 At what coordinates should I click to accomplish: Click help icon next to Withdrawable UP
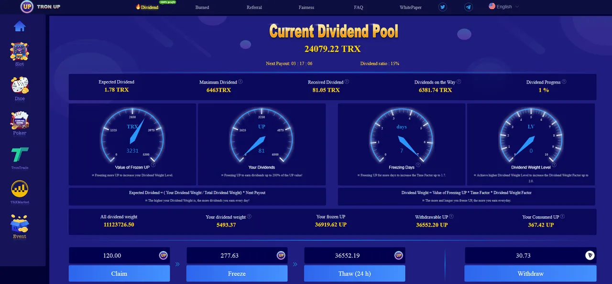pyautogui.click(x=451, y=216)
